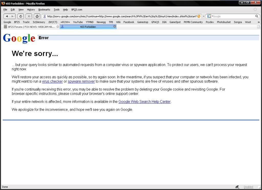Show more bookmarks with the overflow chevron

click(x=259, y=22)
